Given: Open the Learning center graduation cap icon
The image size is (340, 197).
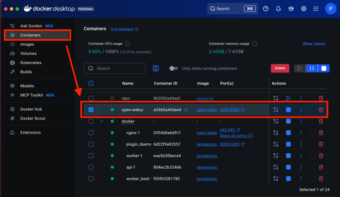Looking at the screenshot, I should (291, 9).
